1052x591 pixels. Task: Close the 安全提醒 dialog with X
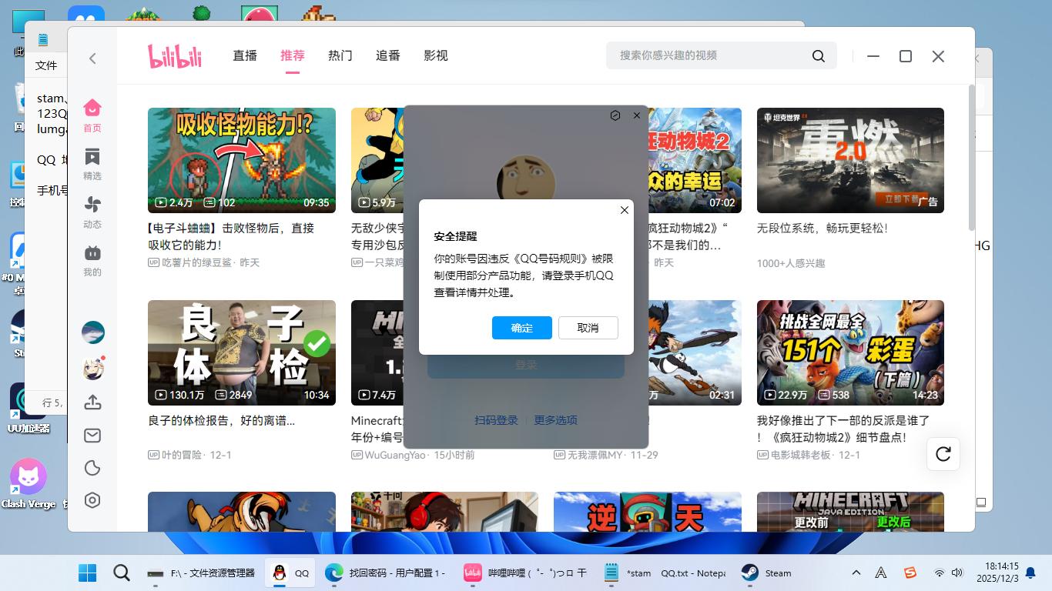click(x=625, y=210)
